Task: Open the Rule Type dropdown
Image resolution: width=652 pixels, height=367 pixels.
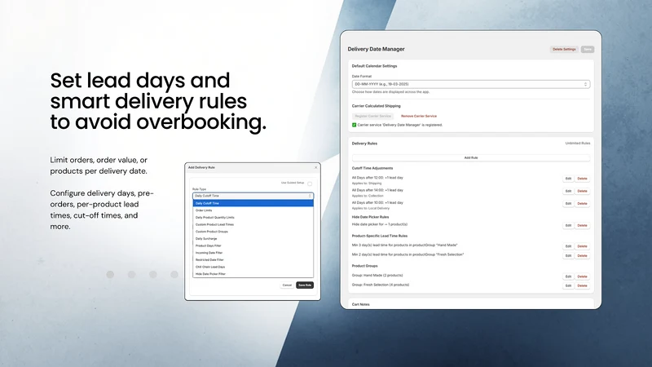Action: coord(253,196)
